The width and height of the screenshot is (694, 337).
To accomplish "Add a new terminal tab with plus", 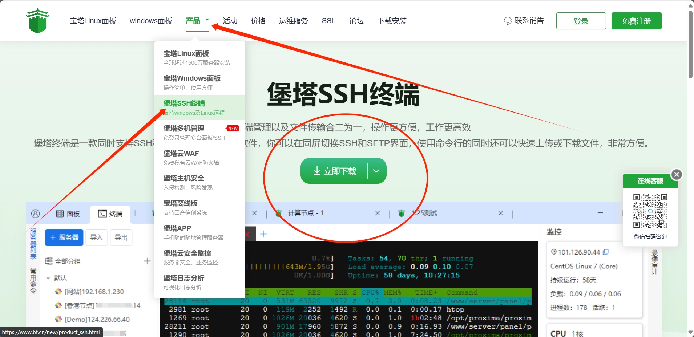I will pos(263,234).
